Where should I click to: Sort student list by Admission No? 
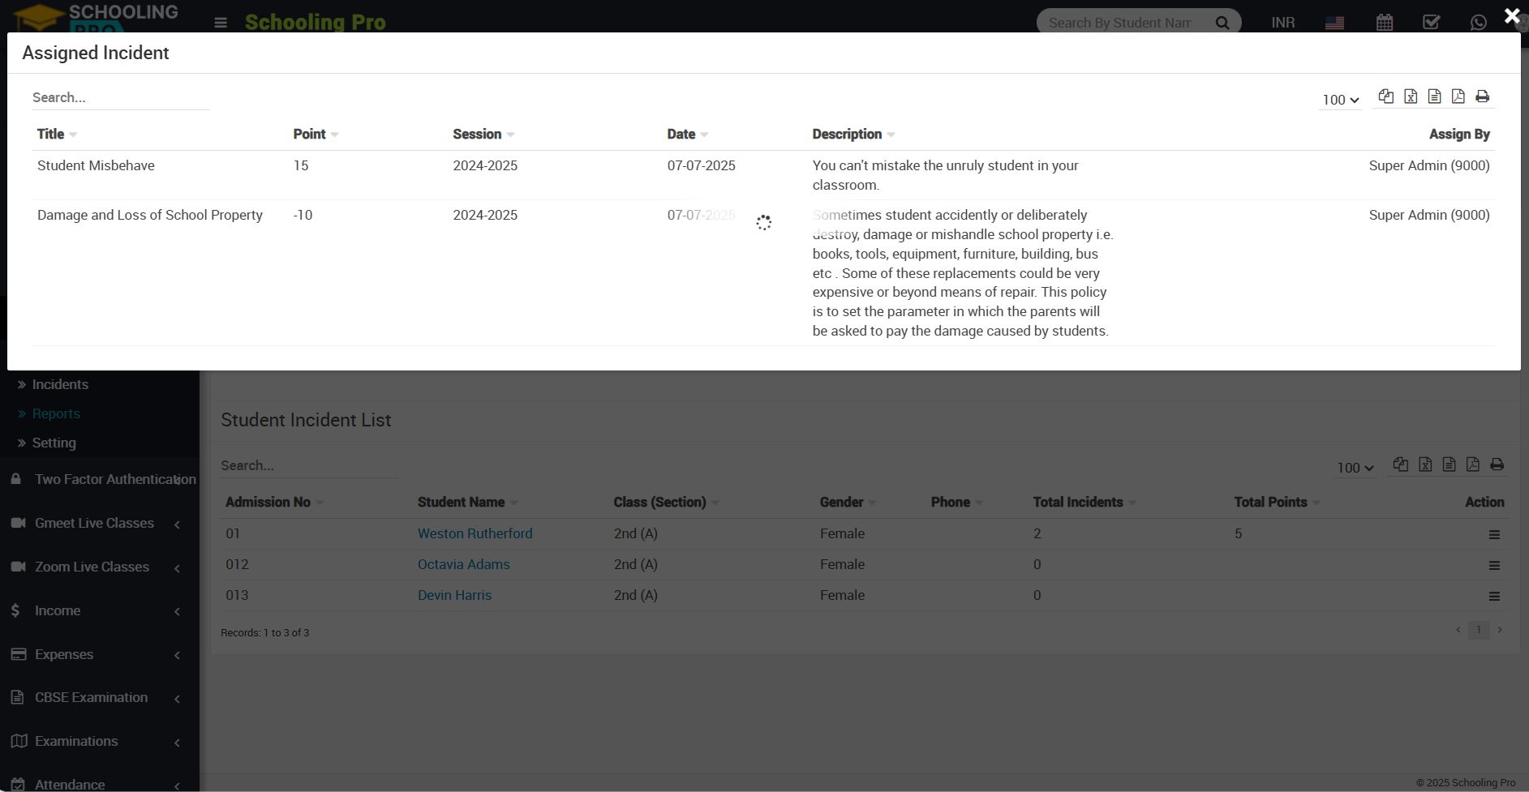click(x=274, y=502)
